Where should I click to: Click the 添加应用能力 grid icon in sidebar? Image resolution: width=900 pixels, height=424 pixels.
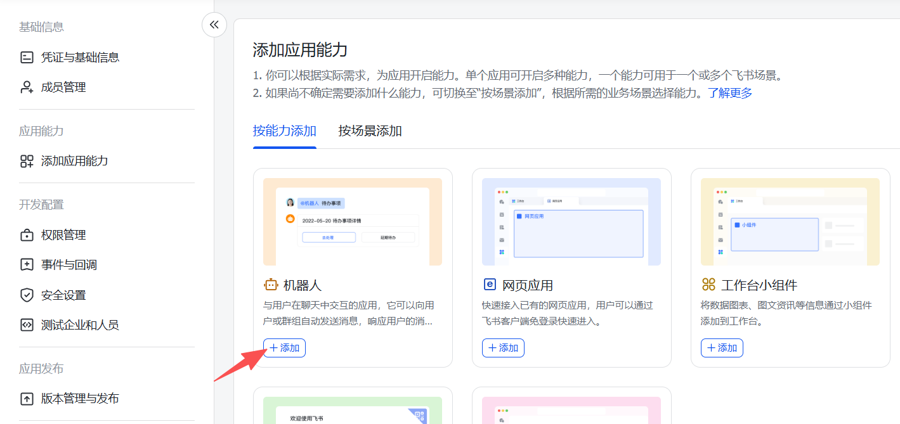[27, 161]
